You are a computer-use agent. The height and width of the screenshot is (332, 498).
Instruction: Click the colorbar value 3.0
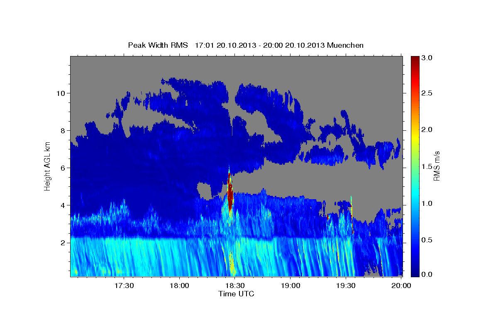point(427,58)
